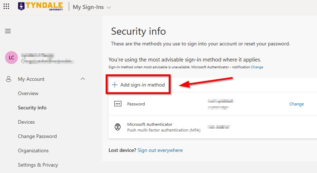Open the app launcher grid icon
The image size is (317, 173).
click(6, 7)
